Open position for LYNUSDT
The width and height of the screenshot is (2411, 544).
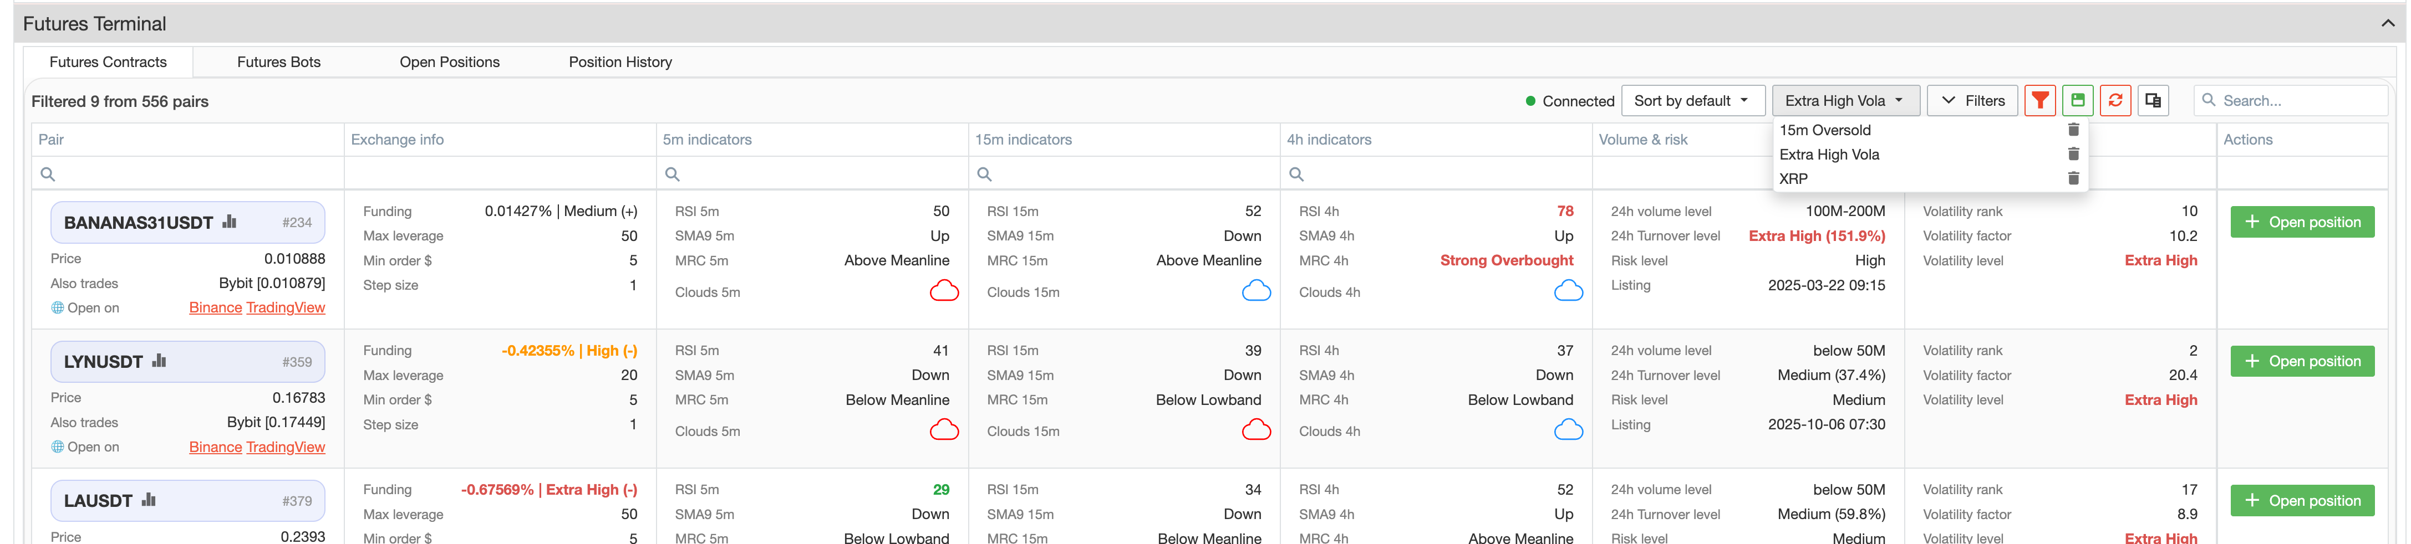tap(2302, 362)
